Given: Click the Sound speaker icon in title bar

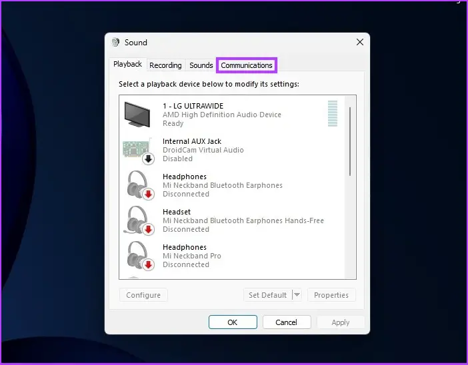Looking at the screenshot, I should coord(116,42).
